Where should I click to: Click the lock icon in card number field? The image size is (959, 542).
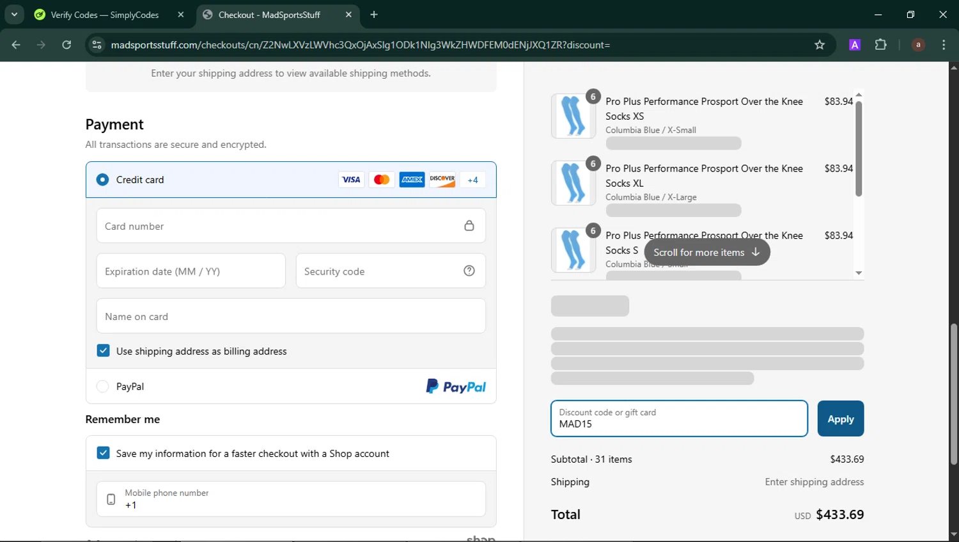pos(469,226)
